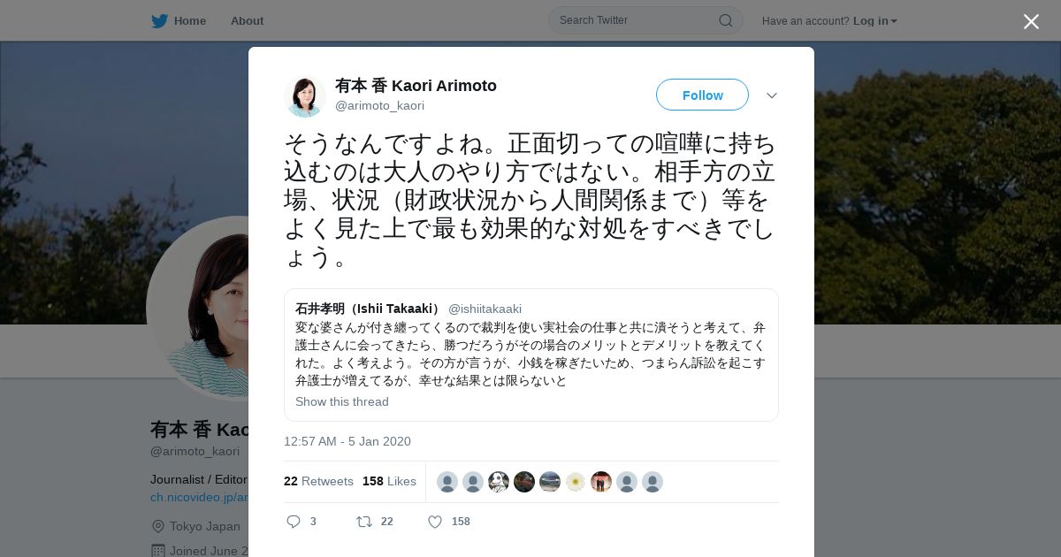The height and width of the screenshot is (557, 1061).
Task: Open the tweet timestamp 12:57 AM link
Action: tap(347, 441)
